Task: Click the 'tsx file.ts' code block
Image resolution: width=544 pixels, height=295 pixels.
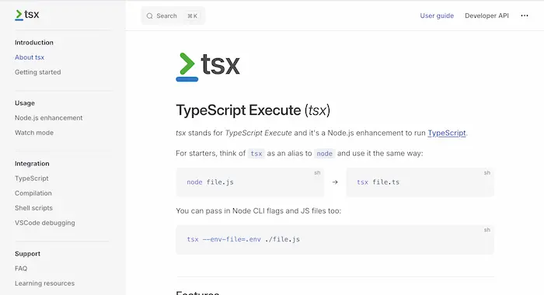Action: [x=420, y=182]
